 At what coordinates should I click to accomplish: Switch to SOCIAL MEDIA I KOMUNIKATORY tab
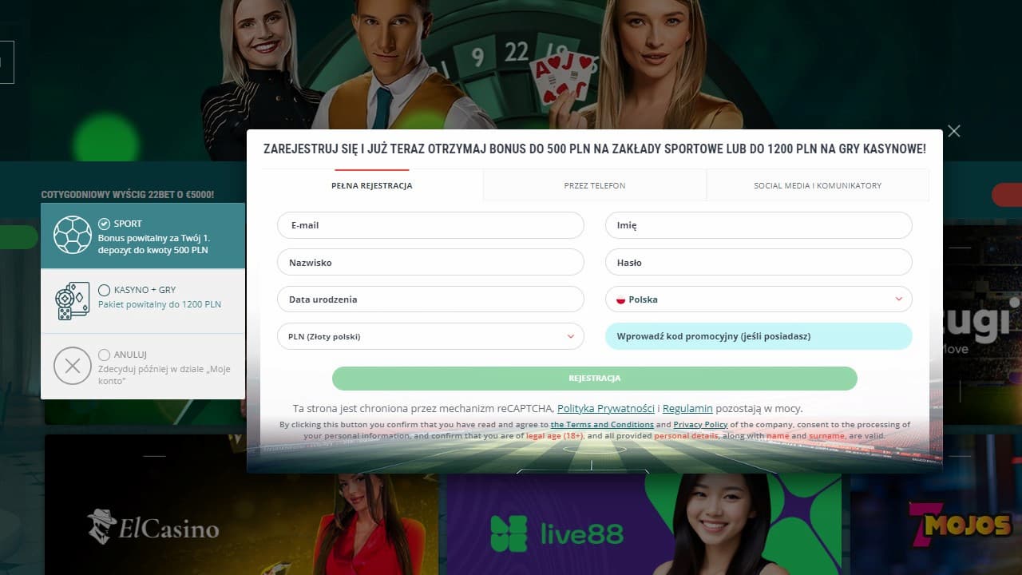point(818,185)
